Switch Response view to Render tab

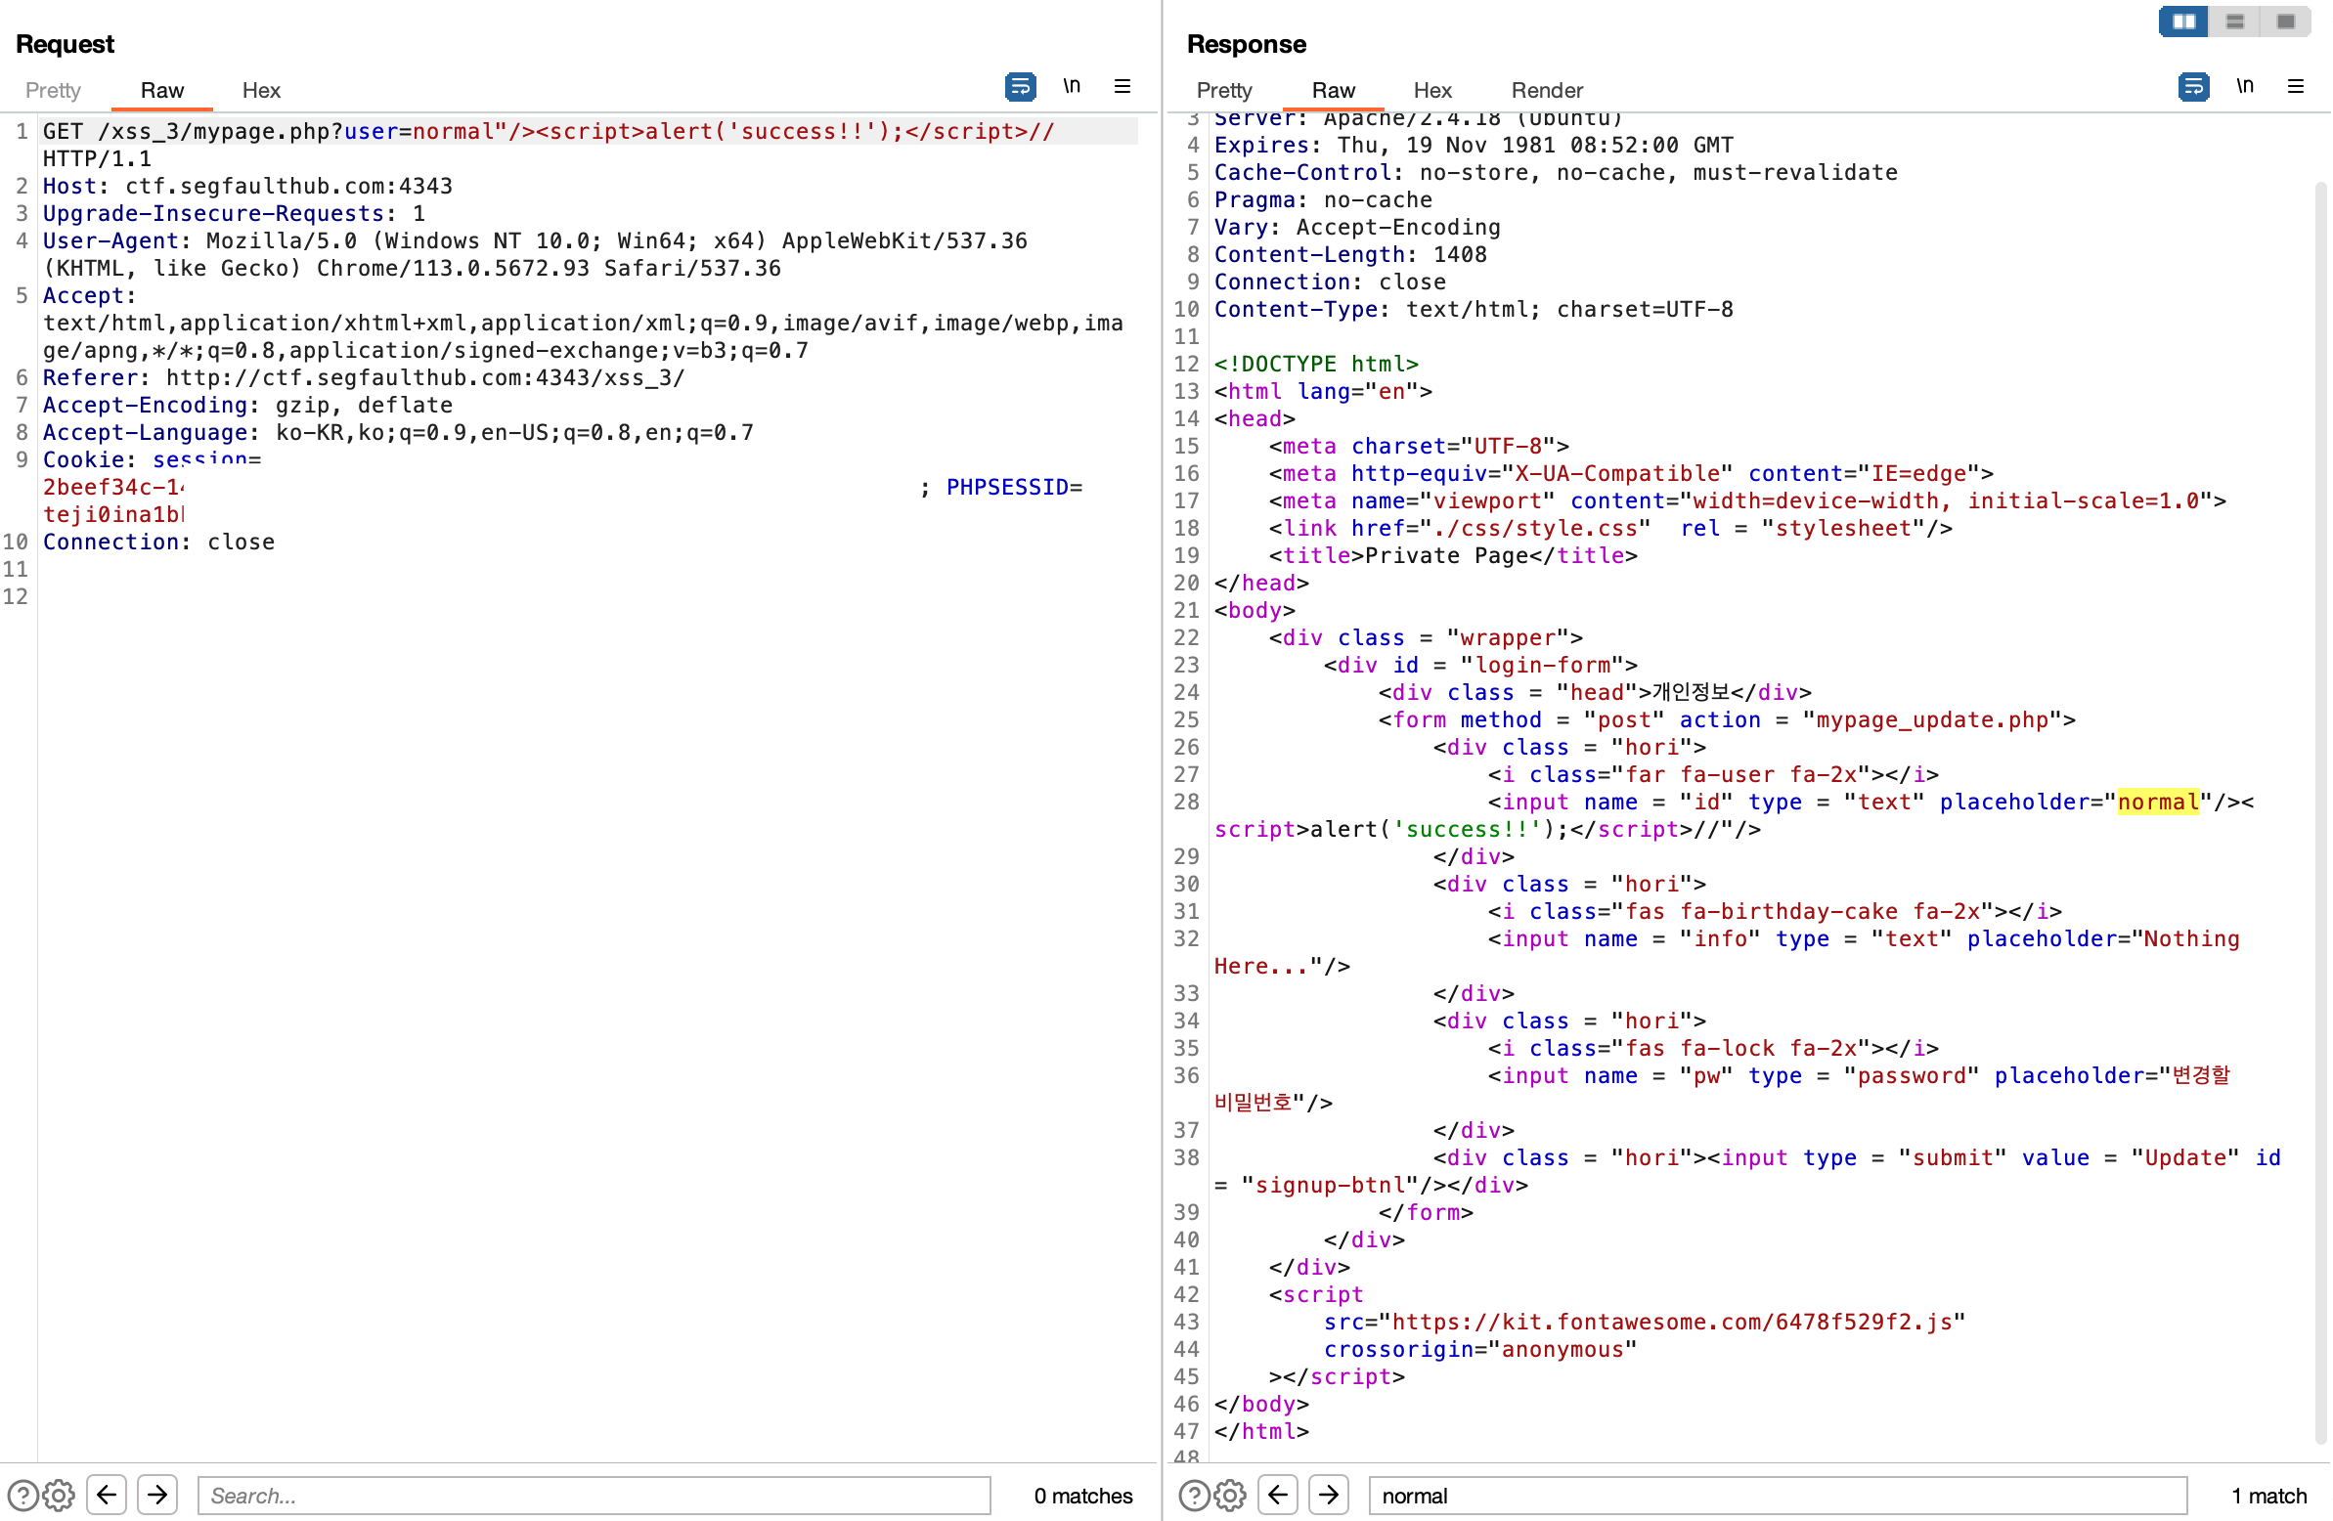pos(1547,90)
